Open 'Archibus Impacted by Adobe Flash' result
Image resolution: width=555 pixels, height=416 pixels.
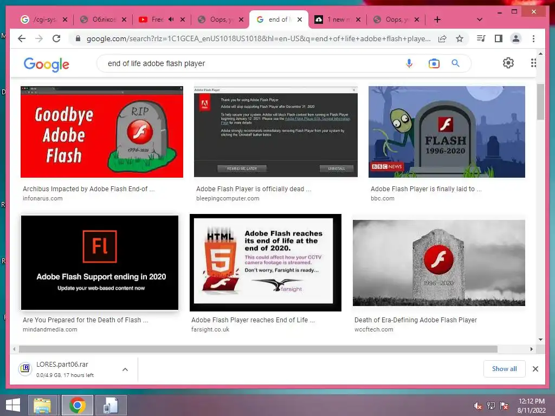coord(88,189)
